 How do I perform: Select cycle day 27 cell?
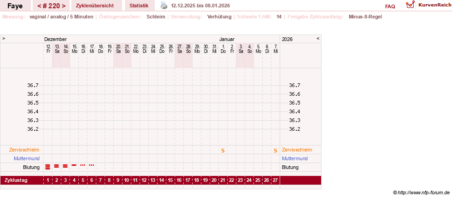coord(275,181)
